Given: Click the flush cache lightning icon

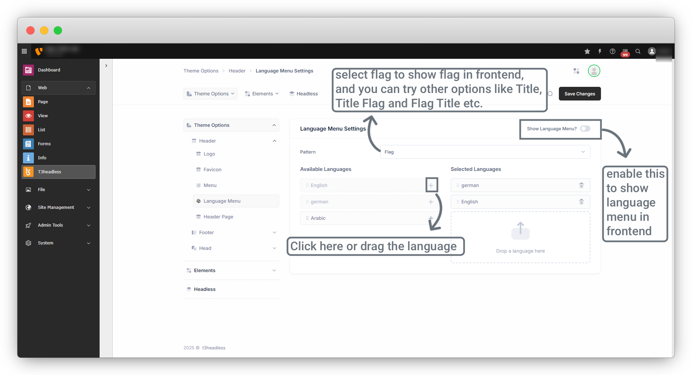Looking at the screenshot, I should pos(600,51).
